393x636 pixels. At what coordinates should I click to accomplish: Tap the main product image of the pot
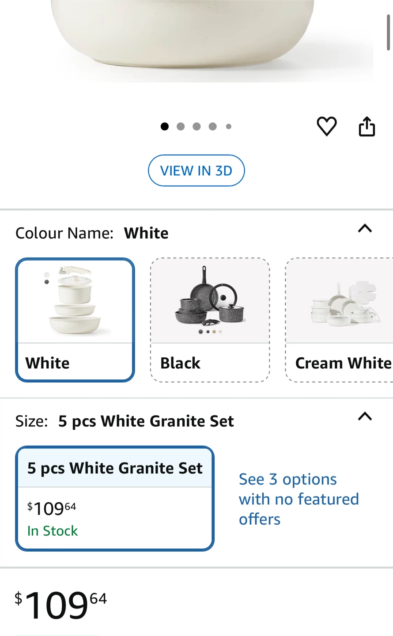coord(183,41)
